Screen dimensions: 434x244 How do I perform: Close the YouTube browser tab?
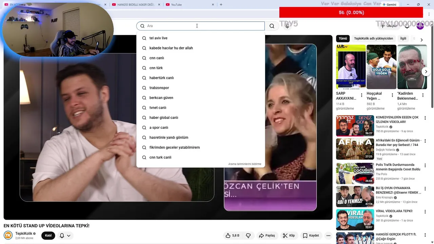[x=213, y=4]
